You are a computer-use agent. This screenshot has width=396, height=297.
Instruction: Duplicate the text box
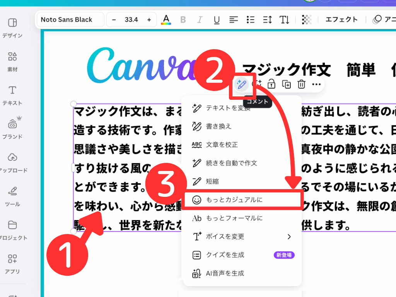pyautogui.click(x=286, y=84)
